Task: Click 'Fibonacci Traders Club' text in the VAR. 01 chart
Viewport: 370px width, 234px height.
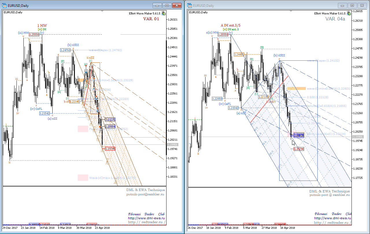Action: coord(146,214)
